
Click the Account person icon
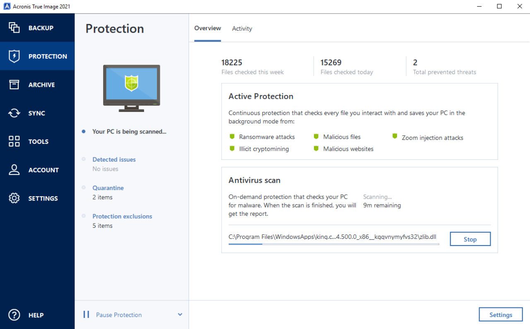click(14, 170)
